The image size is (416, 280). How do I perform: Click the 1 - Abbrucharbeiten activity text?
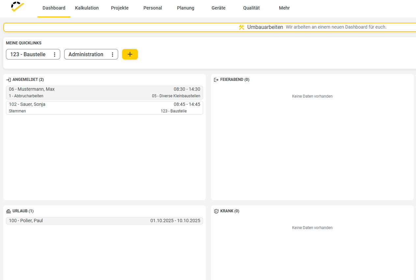click(26, 96)
